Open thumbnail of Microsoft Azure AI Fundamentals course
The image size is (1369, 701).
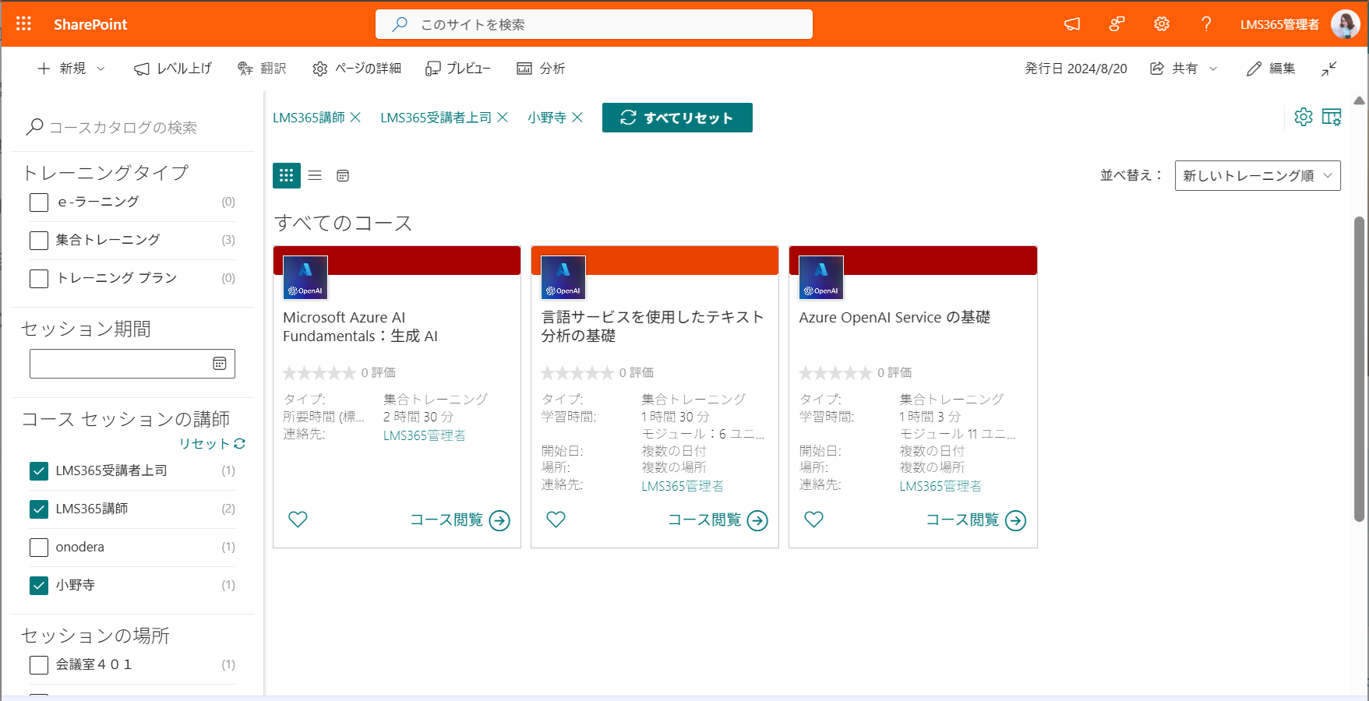coord(305,277)
